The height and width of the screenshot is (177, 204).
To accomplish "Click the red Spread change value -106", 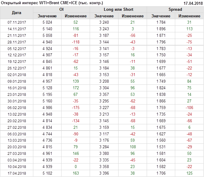I will tap(189, 108).
